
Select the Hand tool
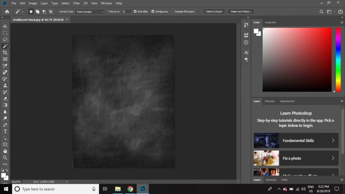click(x=5, y=151)
